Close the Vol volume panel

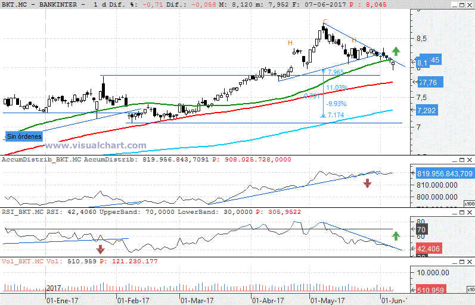[470, 262]
